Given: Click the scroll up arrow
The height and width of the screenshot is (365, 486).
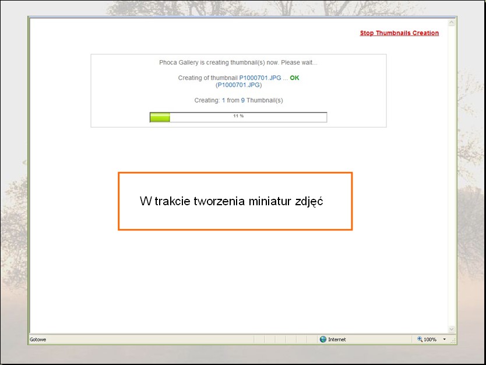Looking at the screenshot, I should click(451, 22).
